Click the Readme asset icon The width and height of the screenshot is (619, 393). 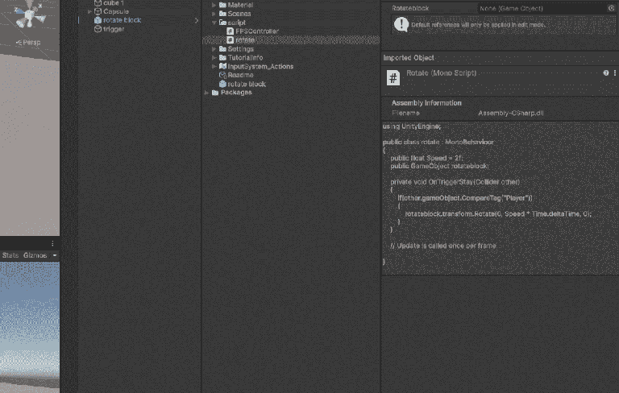[222, 75]
